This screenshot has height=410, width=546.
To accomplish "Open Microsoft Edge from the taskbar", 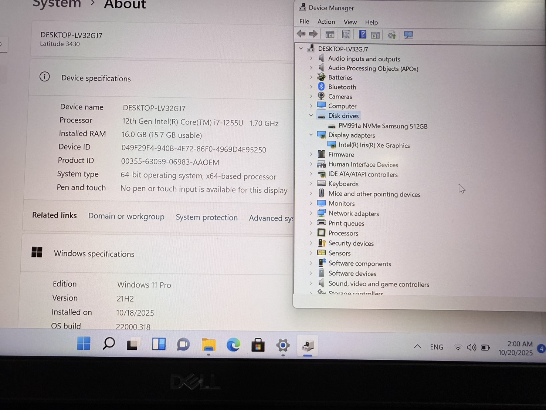I will click(x=233, y=345).
